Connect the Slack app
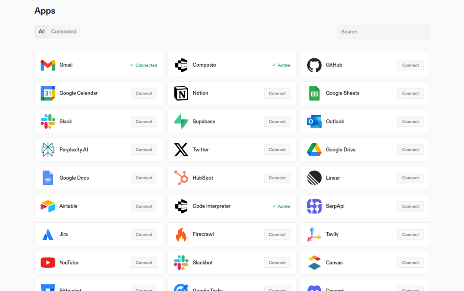464x291 pixels. 144,122
